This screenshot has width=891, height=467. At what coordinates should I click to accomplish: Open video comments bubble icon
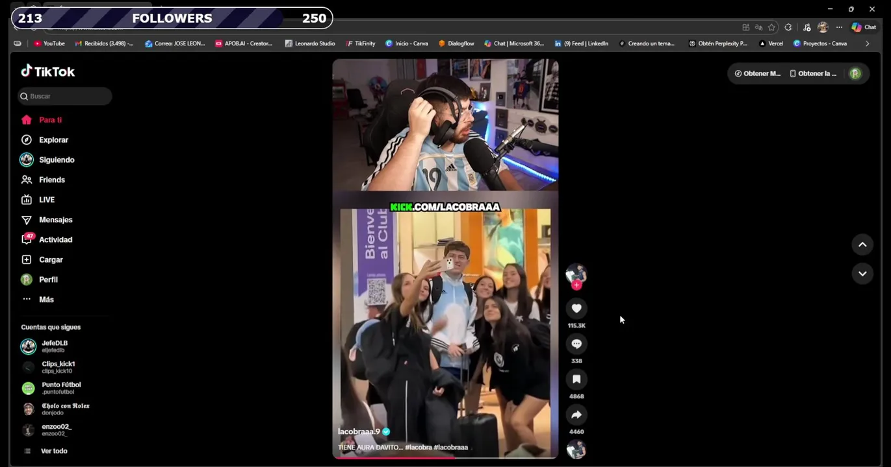pos(576,344)
